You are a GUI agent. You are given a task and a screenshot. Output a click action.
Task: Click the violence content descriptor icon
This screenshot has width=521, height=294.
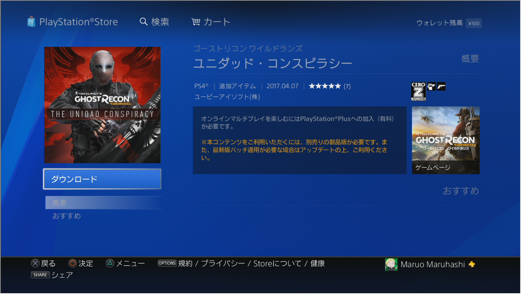tap(431, 86)
